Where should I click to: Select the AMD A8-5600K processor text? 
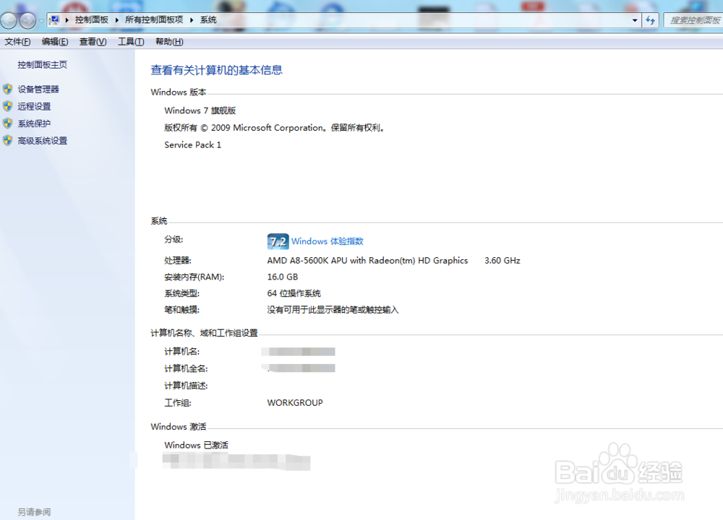(x=367, y=261)
